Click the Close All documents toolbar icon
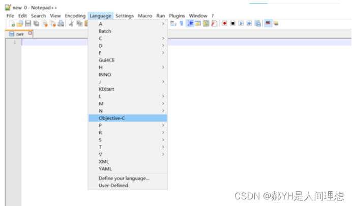The image size is (352, 206). (53, 23)
